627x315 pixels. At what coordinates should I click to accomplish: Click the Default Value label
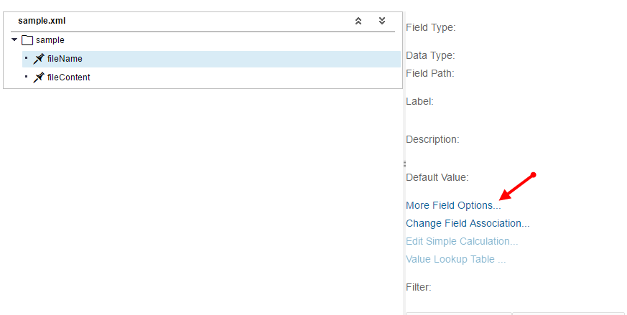click(x=437, y=177)
